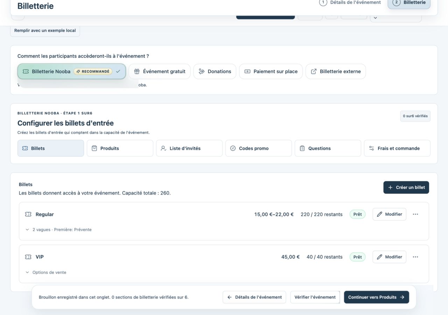Image resolution: width=448 pixels, height=315 pixels.
Task: Click the pencil icon to modify VIP ticket
Action: (379, 257)
